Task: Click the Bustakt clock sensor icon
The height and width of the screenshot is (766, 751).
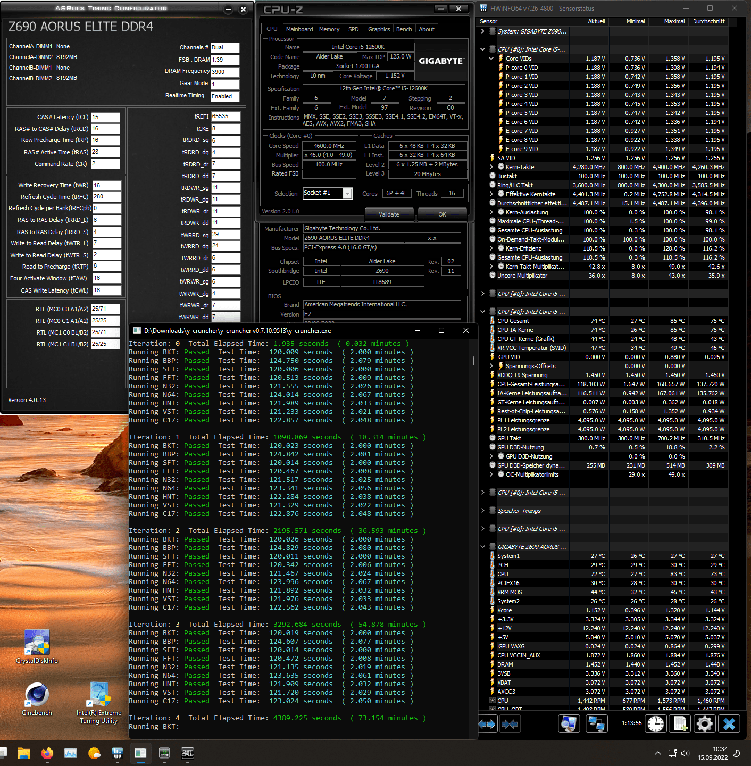Action: click(492, 176)
